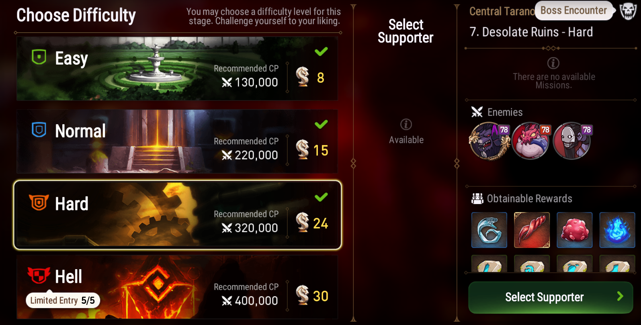Inspect the blue flame reward item
The width and height of the screenshot is (641, 325).
point(617,230)
